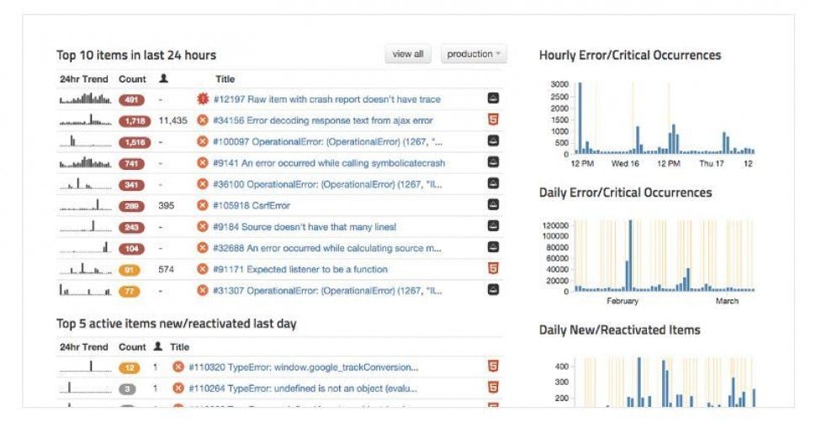Open #9184 Source doesn't have that many lines
Screen dimensions: 816x422
305,227
